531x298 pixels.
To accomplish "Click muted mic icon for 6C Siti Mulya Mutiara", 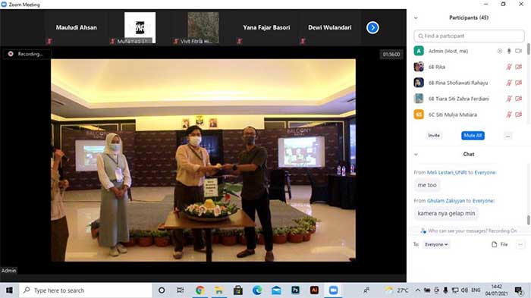I will coord(509,114).
